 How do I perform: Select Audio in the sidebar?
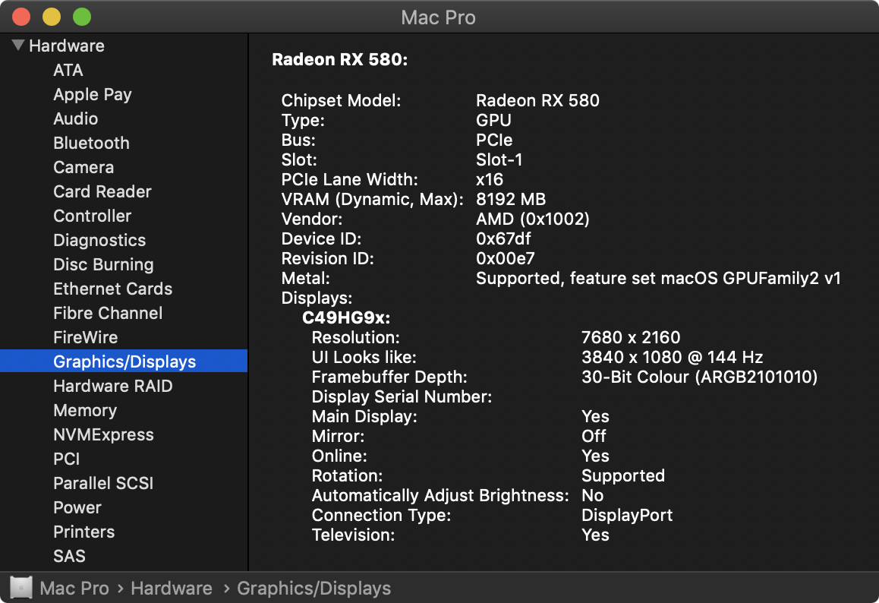(76, 119)
